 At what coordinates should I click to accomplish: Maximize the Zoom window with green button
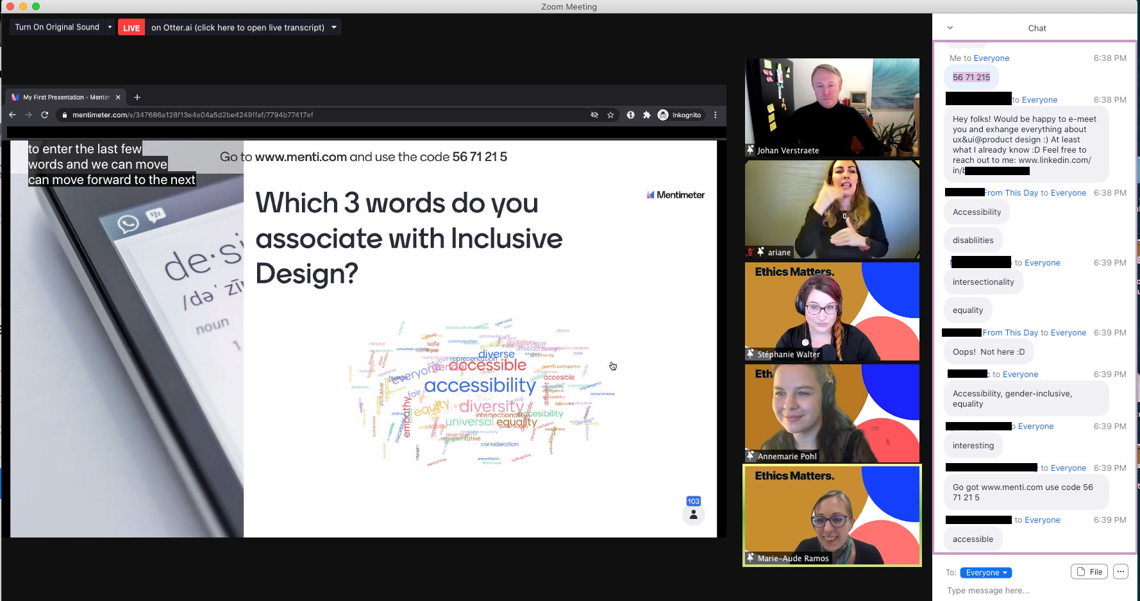36,6
